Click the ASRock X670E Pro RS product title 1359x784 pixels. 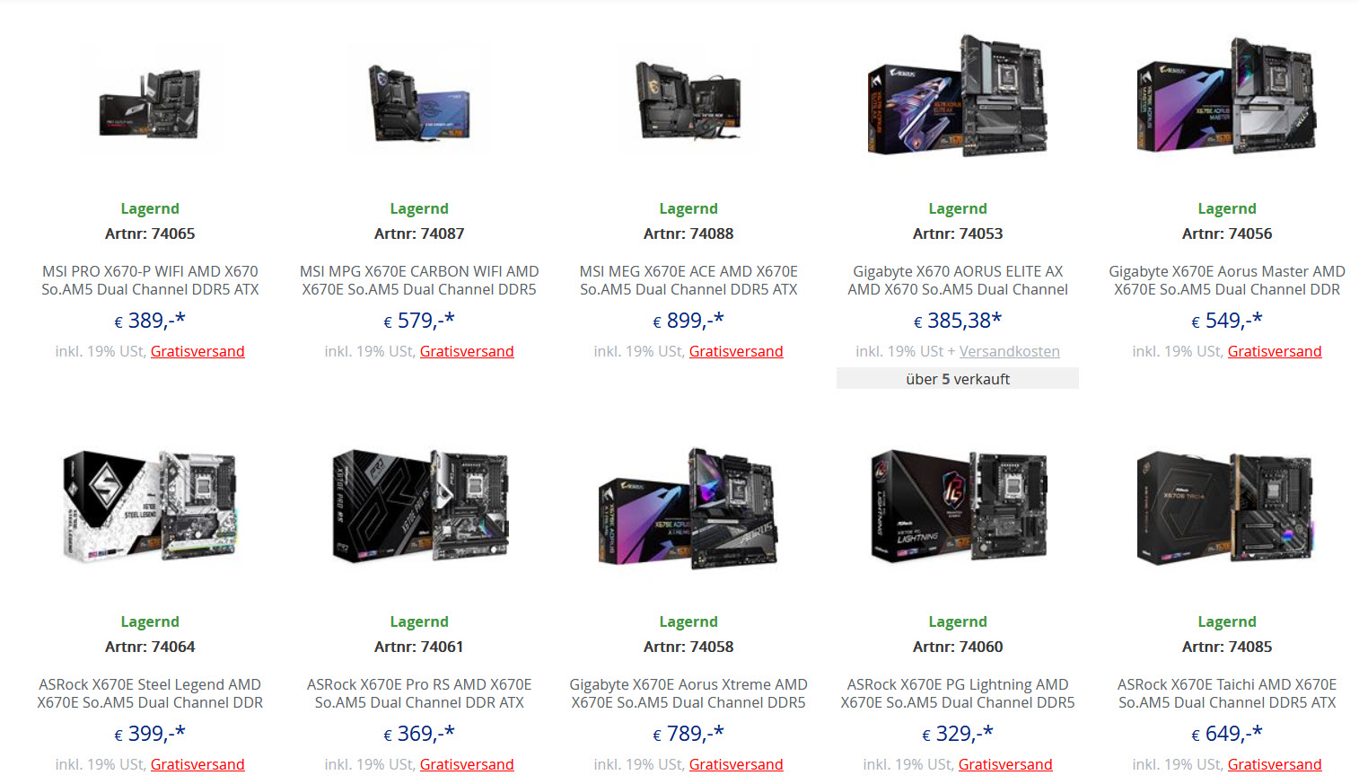coord(419,693)
